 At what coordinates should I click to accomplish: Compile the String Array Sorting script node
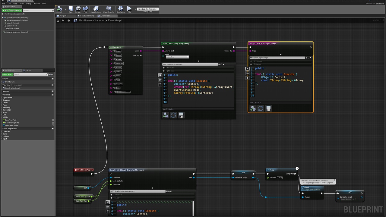tap(166, 115)
